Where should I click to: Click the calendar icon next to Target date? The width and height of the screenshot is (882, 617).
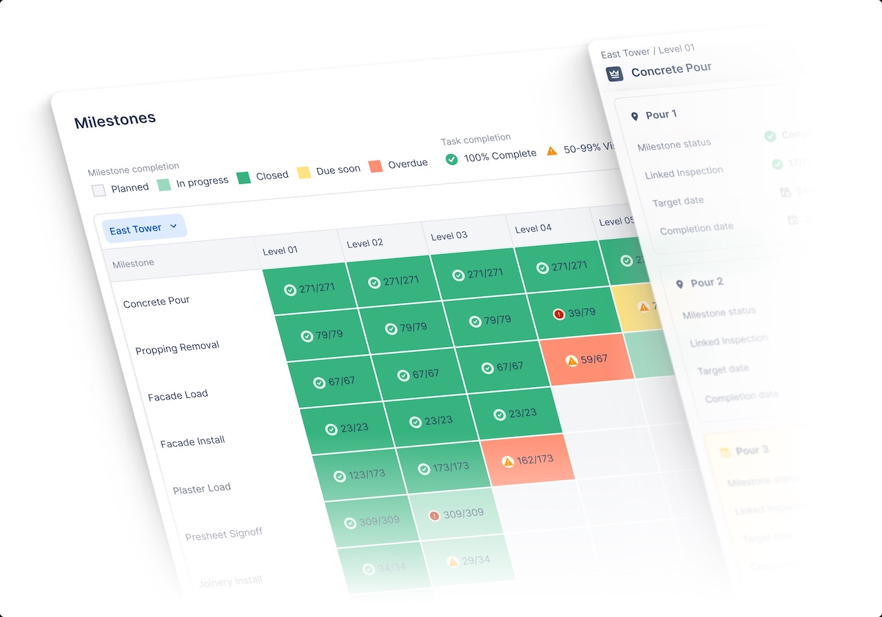tap(785, 192)
